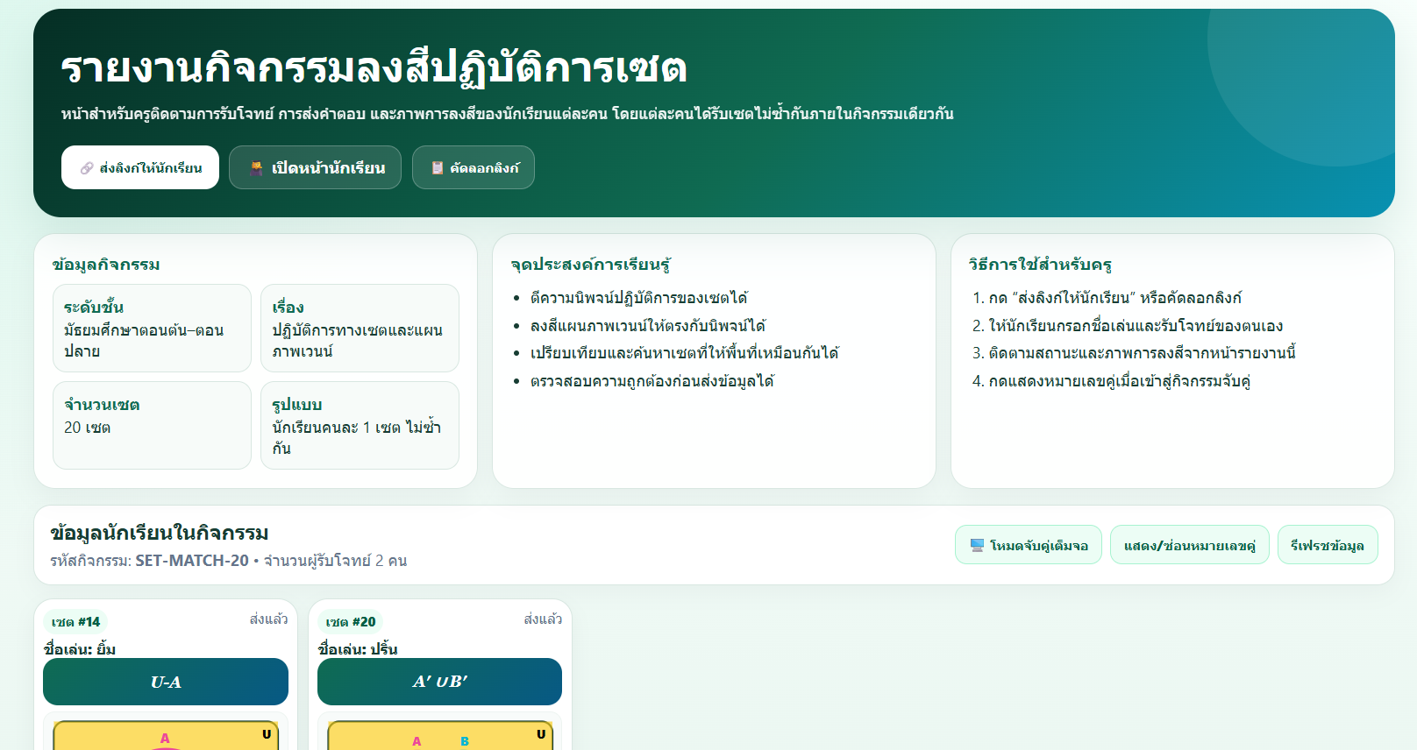Click the text ชื่อเล่น: ปริ้น

(358, 649)
